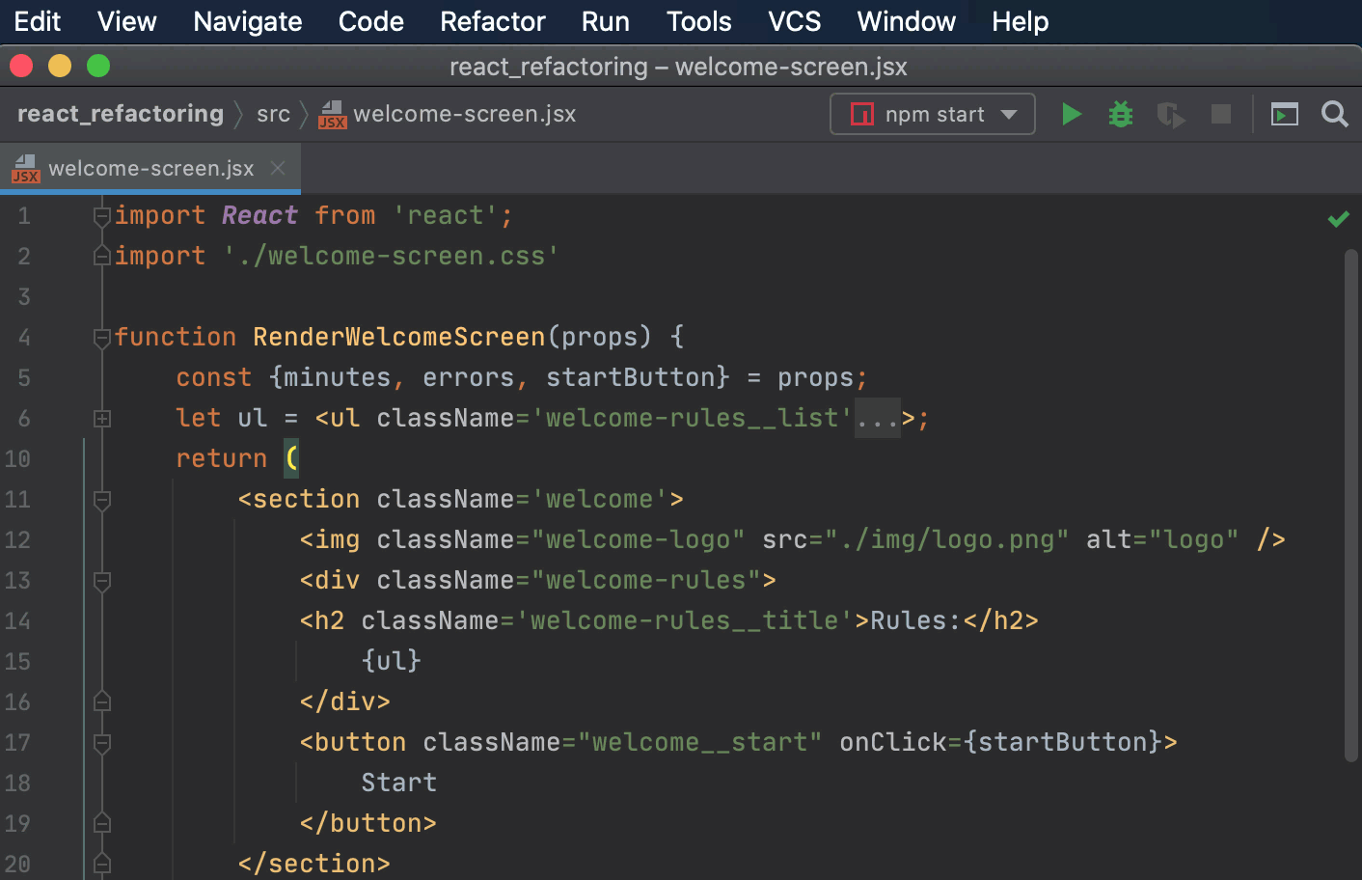This screenshot has height=880, width=1362.
Task: Click the JSX icon in the breadcrumb bar
Action: (x=332, y=114)
